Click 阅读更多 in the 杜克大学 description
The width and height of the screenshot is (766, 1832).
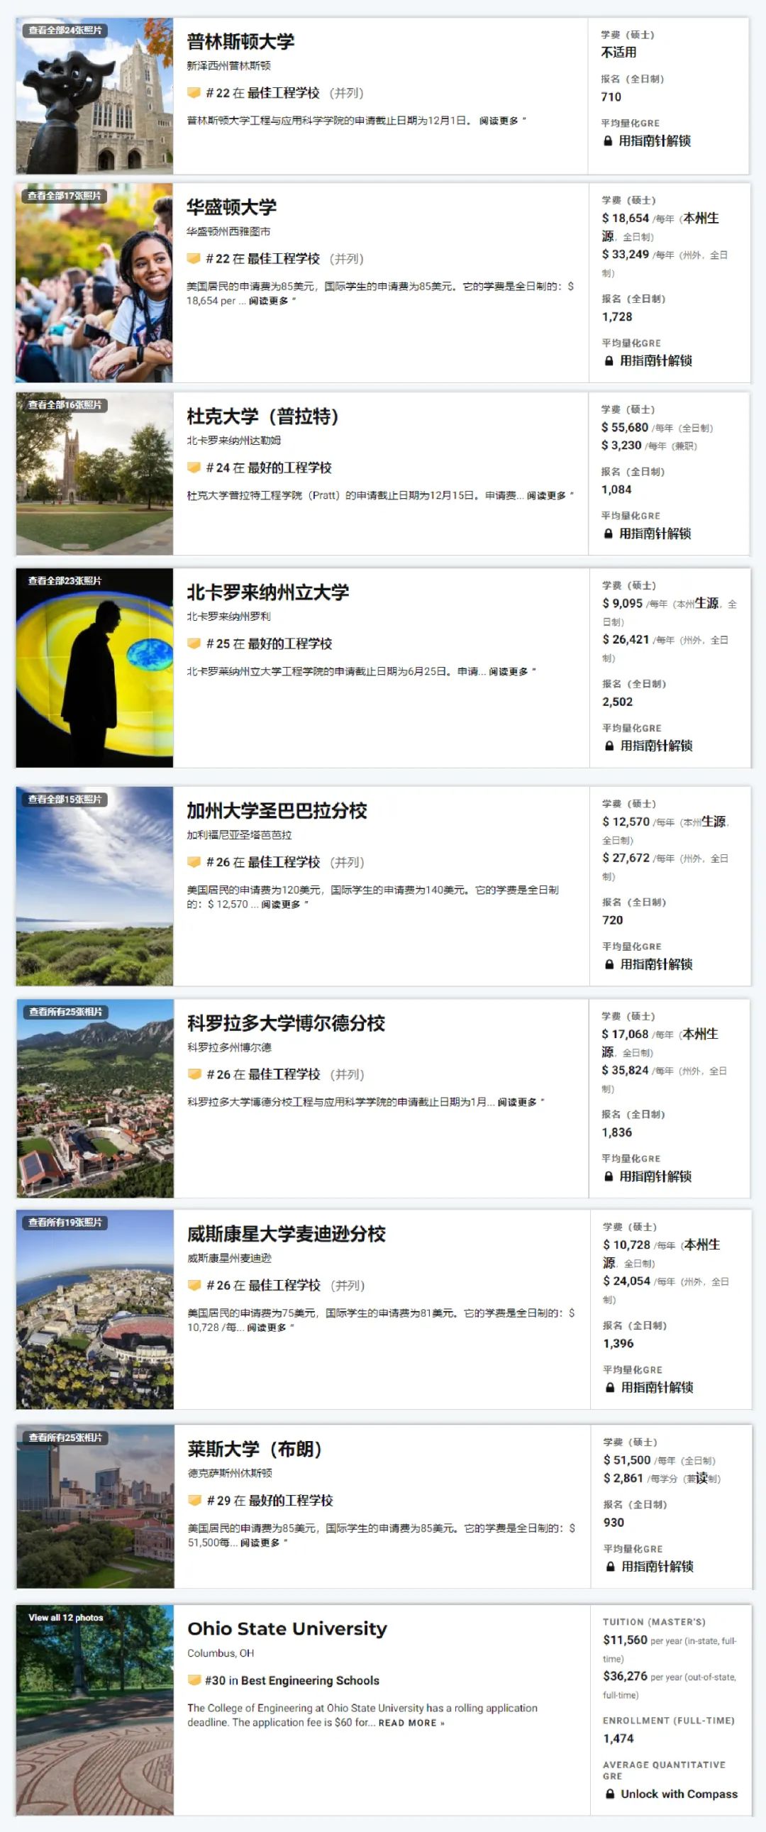(550, 496)
